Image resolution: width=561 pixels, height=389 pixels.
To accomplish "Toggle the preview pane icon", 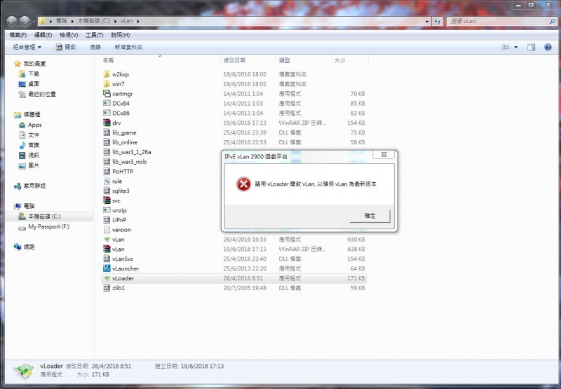I will pos(532,47).
